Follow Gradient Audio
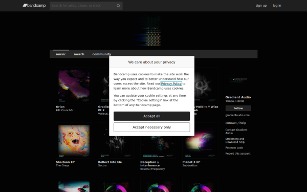 click(x=238, y=108)
